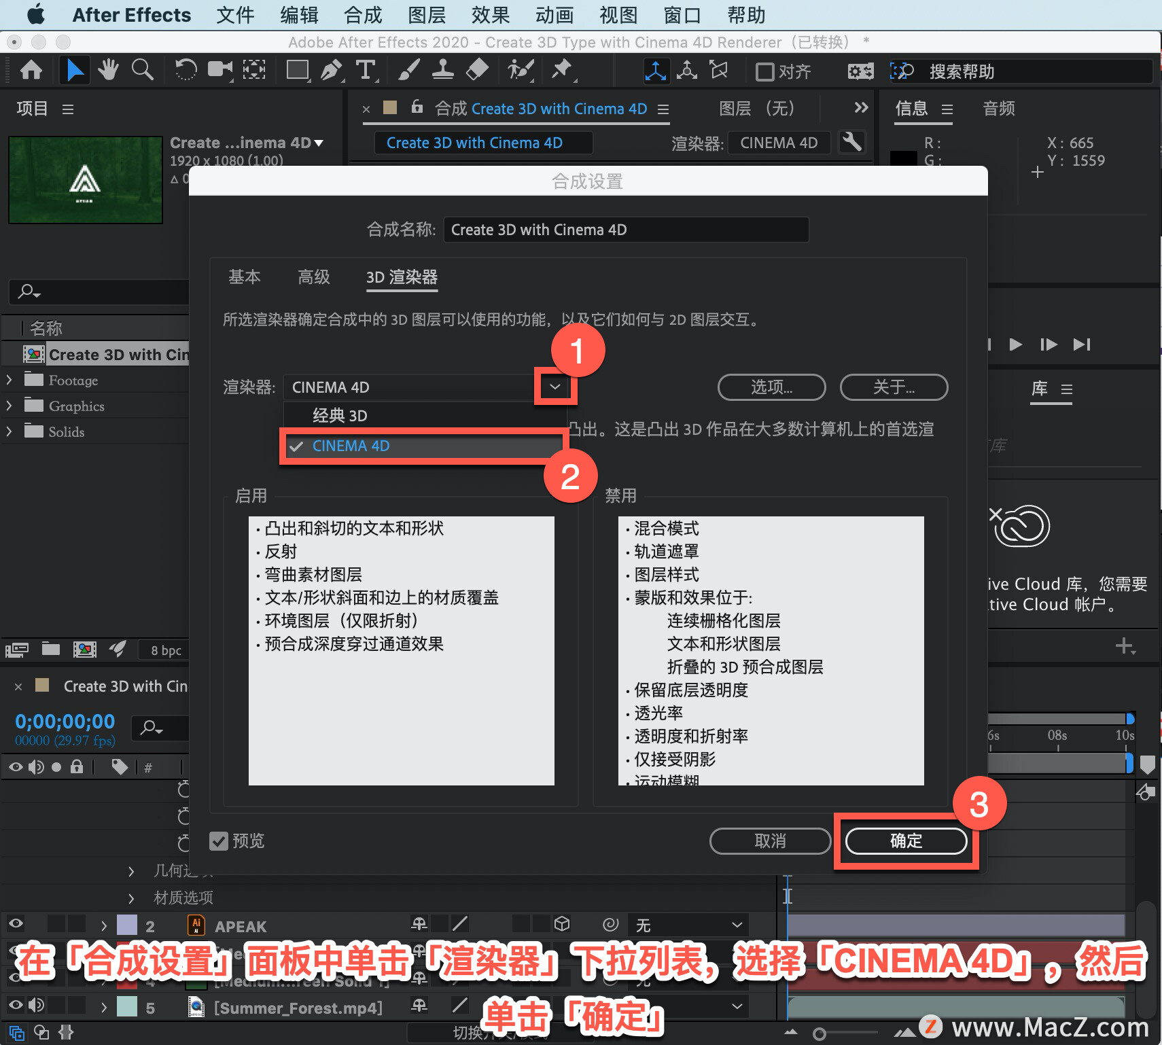Expand the Footage folder
The width and height of the screenshot is (1162, 1045).
[x=9, y=380]
